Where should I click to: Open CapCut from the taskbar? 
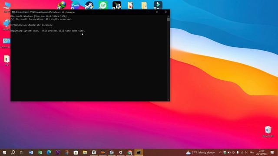click(94, 152)
